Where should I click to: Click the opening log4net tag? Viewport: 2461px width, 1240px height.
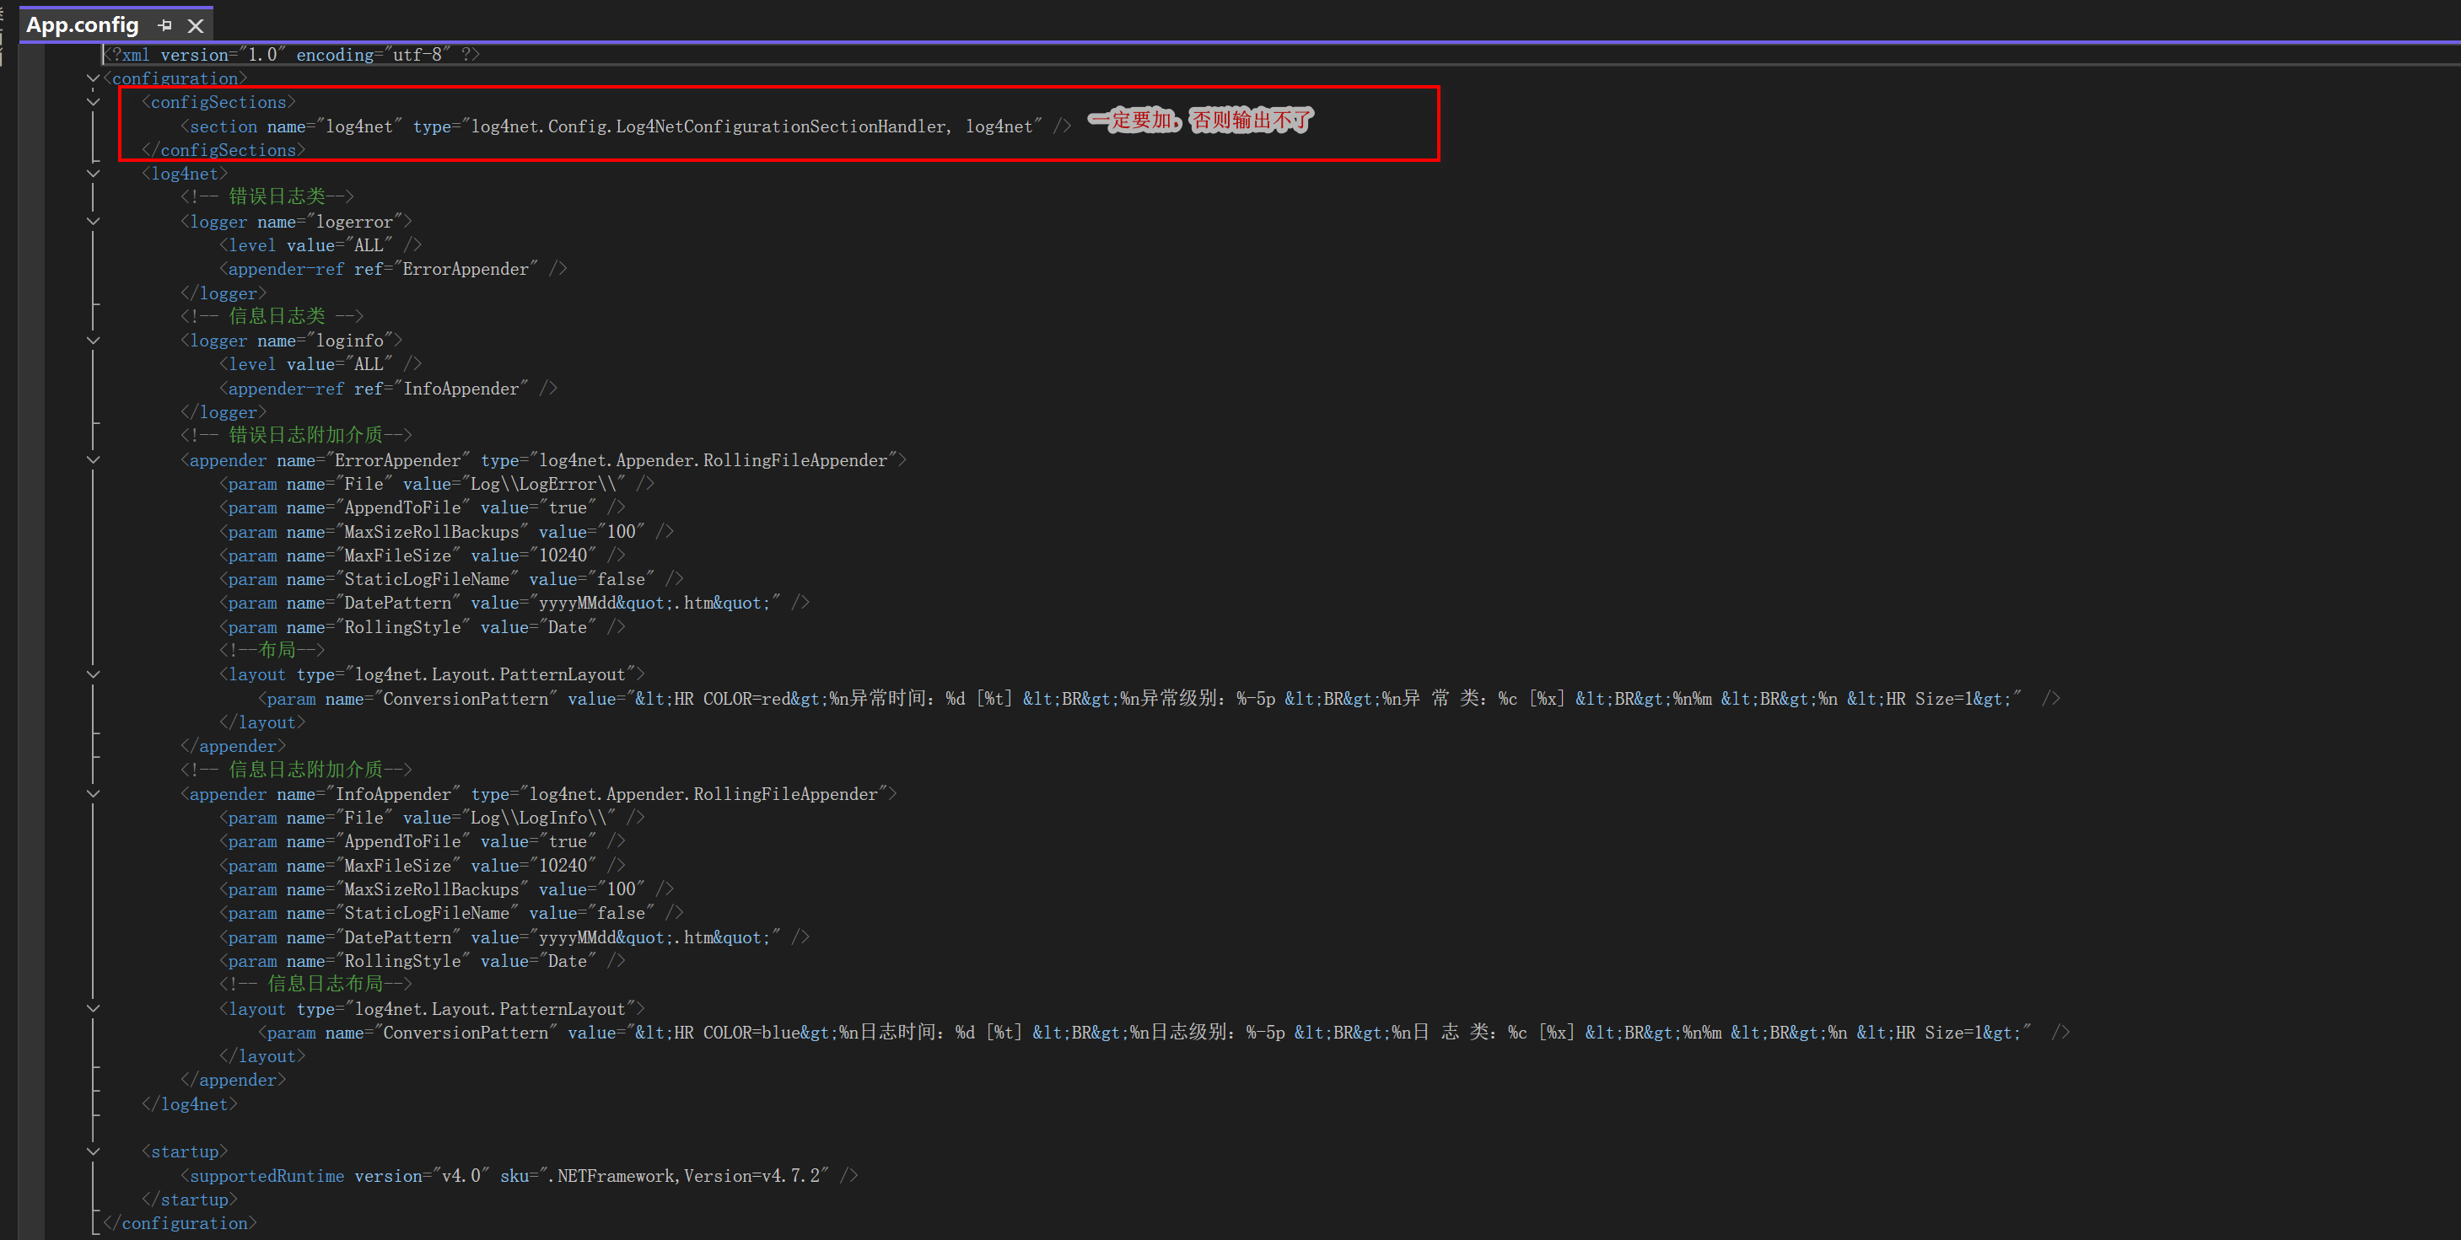(185, 174)
